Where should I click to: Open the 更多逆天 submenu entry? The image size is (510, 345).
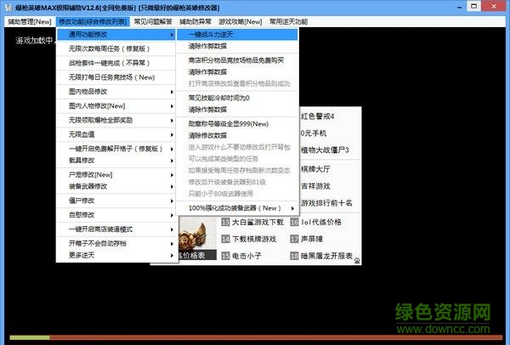click(116, 255)
